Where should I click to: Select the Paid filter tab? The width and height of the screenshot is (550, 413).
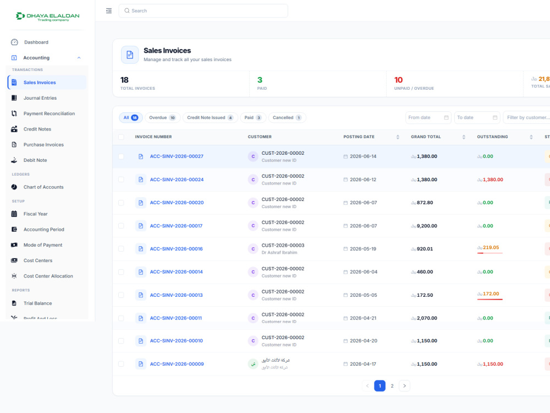pos(253,118)
